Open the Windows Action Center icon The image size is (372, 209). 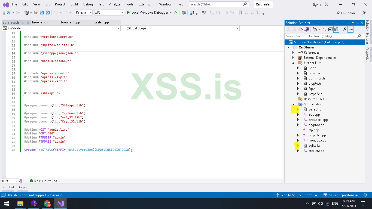tap(363, 204)
